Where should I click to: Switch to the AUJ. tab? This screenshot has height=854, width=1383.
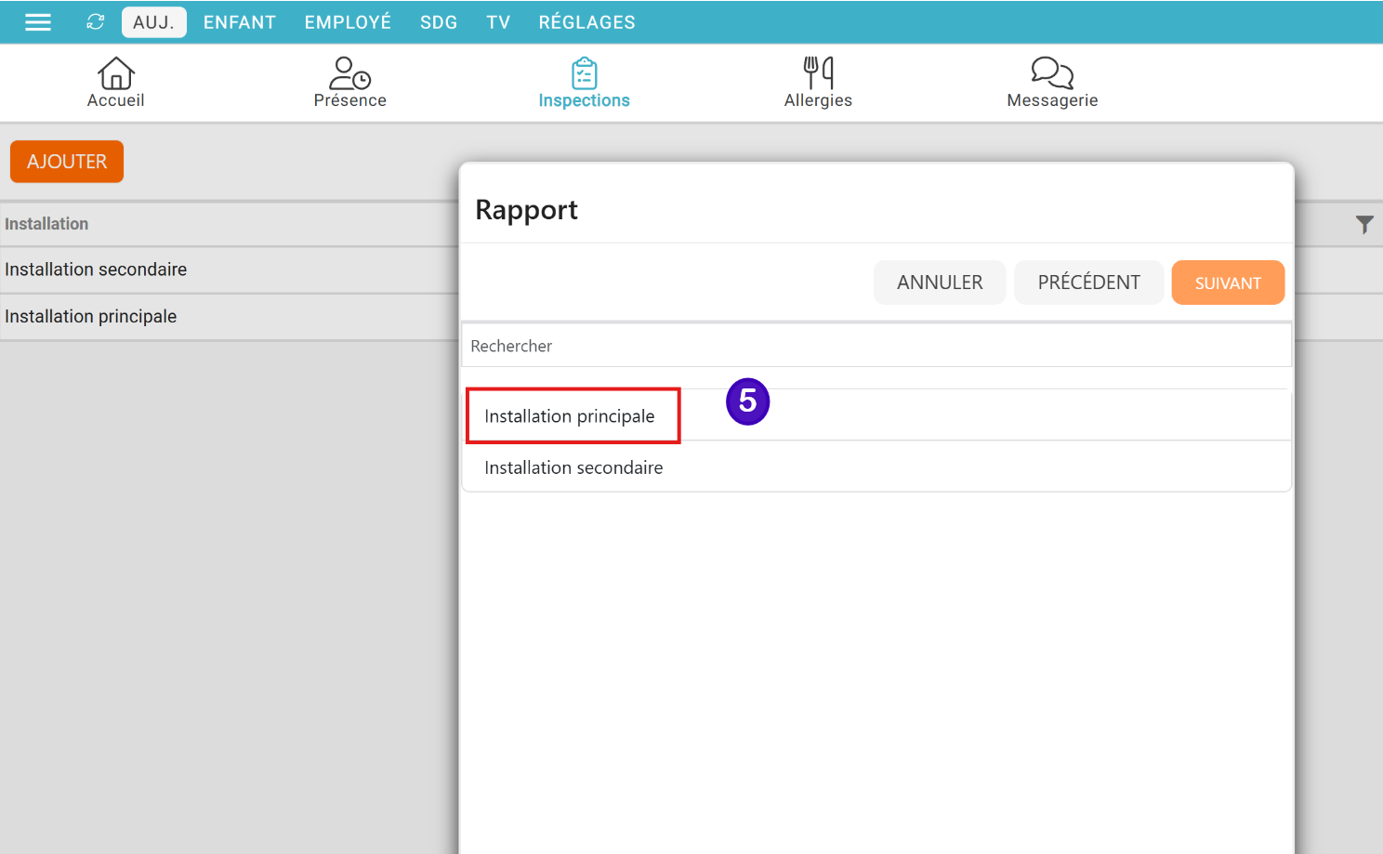[x=153, y=22]
